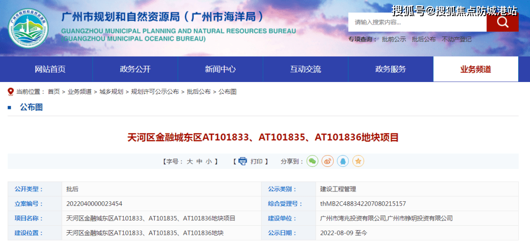Click the bureau name 广州市规划和自然资源局 header

click(162, 17)
